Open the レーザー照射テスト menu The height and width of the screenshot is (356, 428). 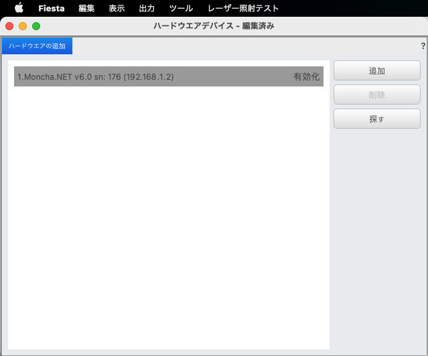pyautogui.click(x=243, y=9)
